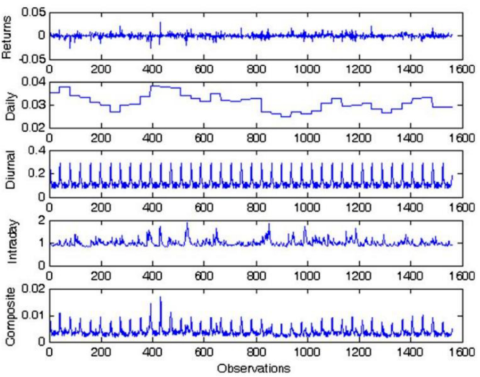Click the 2 tick label on the Intraday axis
480x377 pixels.
(x=42, y=221)
